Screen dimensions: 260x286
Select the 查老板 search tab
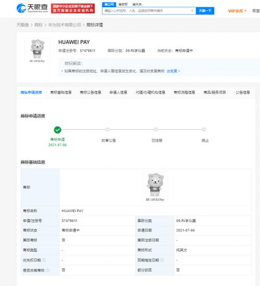pos(123,4)
